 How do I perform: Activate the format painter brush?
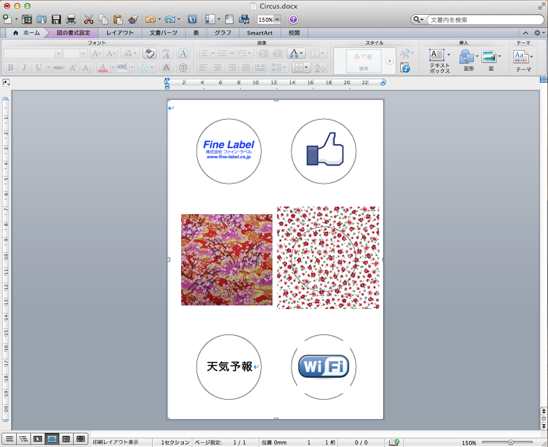(133, 19)
